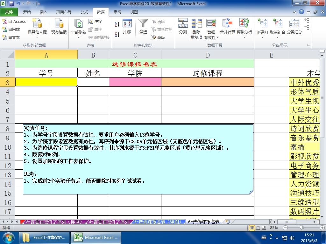
Task: Switch to page layout view in status bar
Action: (x=258, y=228)
